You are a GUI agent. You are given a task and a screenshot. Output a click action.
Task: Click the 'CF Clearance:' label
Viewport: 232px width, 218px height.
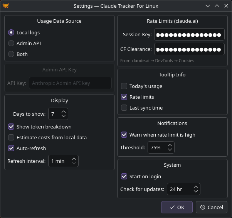tap(136, 49)
